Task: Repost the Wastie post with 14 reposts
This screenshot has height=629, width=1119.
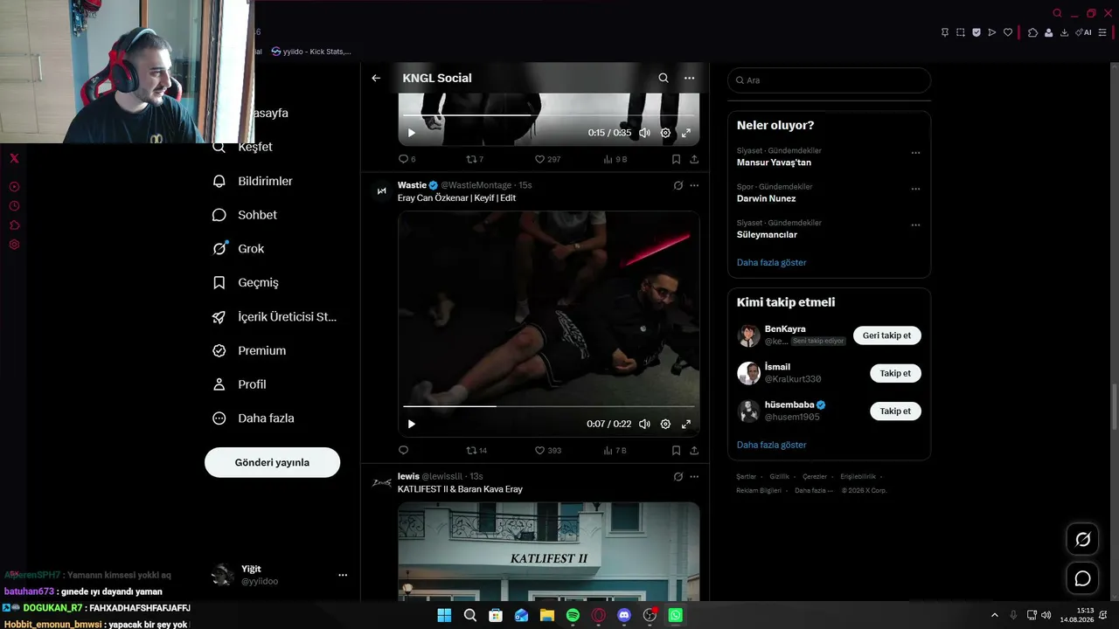Action: pos(476,451)
